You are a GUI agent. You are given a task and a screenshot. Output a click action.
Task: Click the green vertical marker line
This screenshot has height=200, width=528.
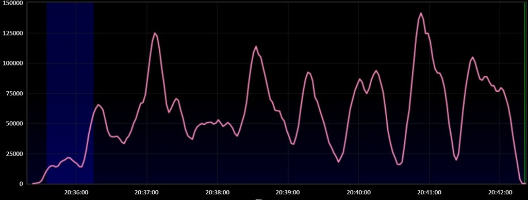(x=524, y=93)
